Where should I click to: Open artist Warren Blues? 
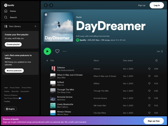(x=63, y=114)
